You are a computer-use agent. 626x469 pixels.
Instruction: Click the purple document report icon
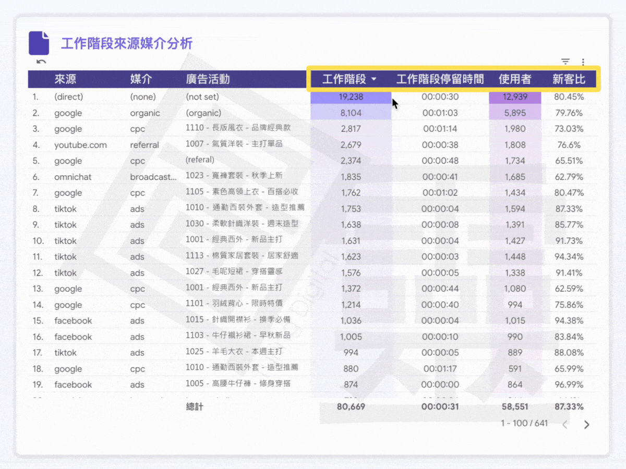click(x=39, y=43)
